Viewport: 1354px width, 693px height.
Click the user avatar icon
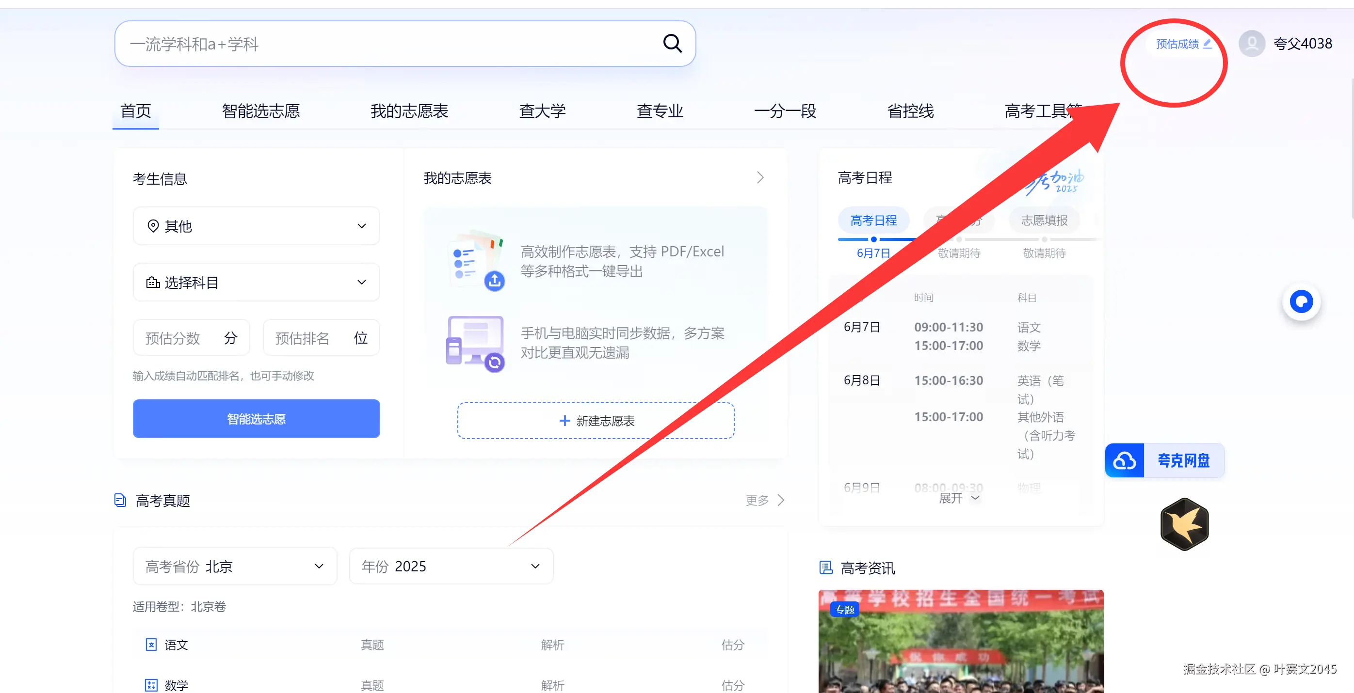pos(1252,44)
